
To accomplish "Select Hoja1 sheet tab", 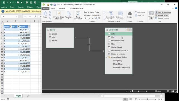I will coord(18,96).
